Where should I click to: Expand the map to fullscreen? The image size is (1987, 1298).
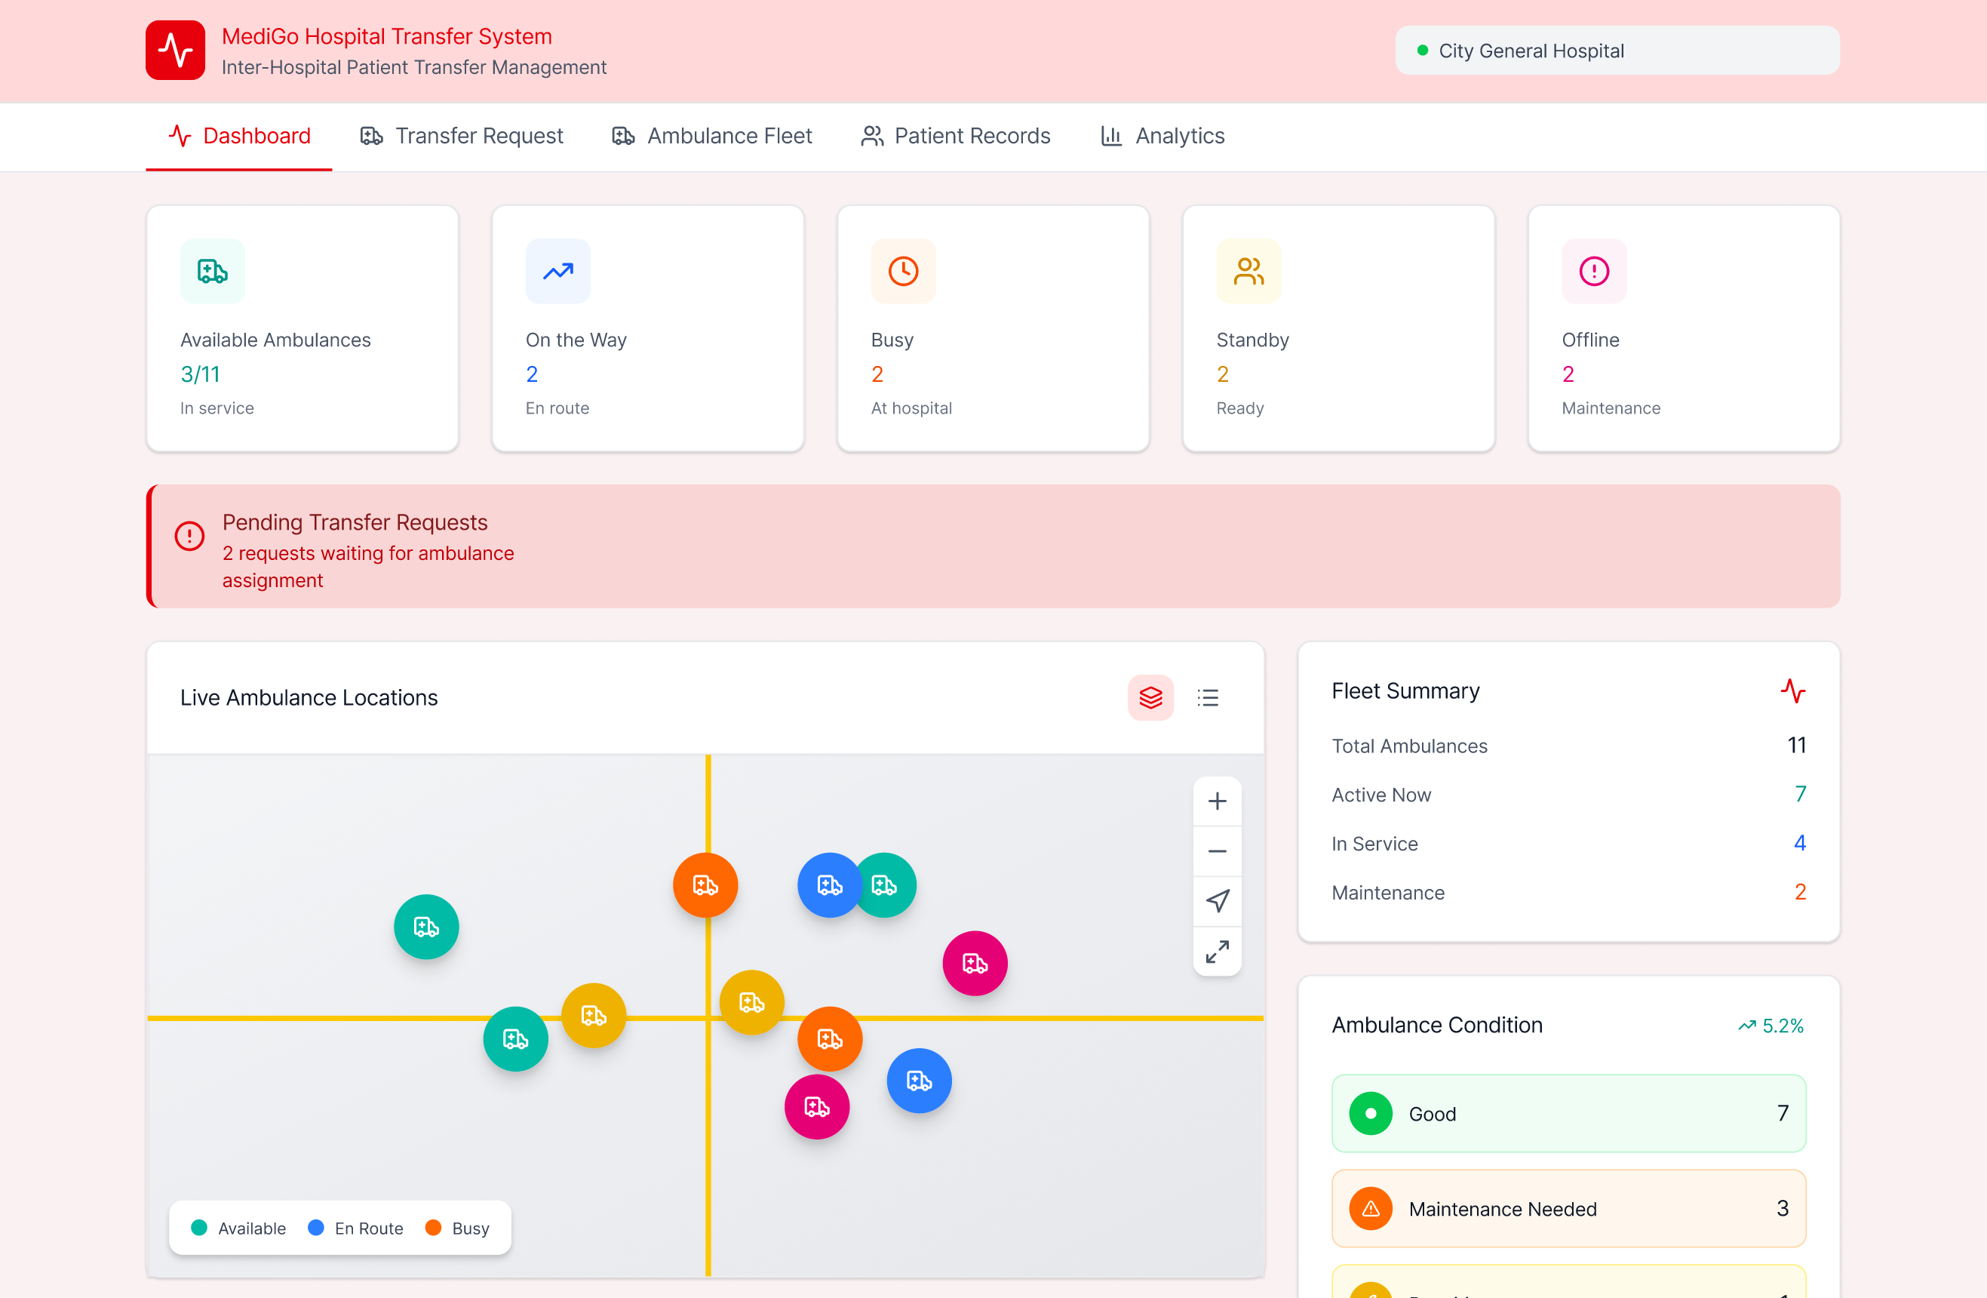coord(1218,952)
